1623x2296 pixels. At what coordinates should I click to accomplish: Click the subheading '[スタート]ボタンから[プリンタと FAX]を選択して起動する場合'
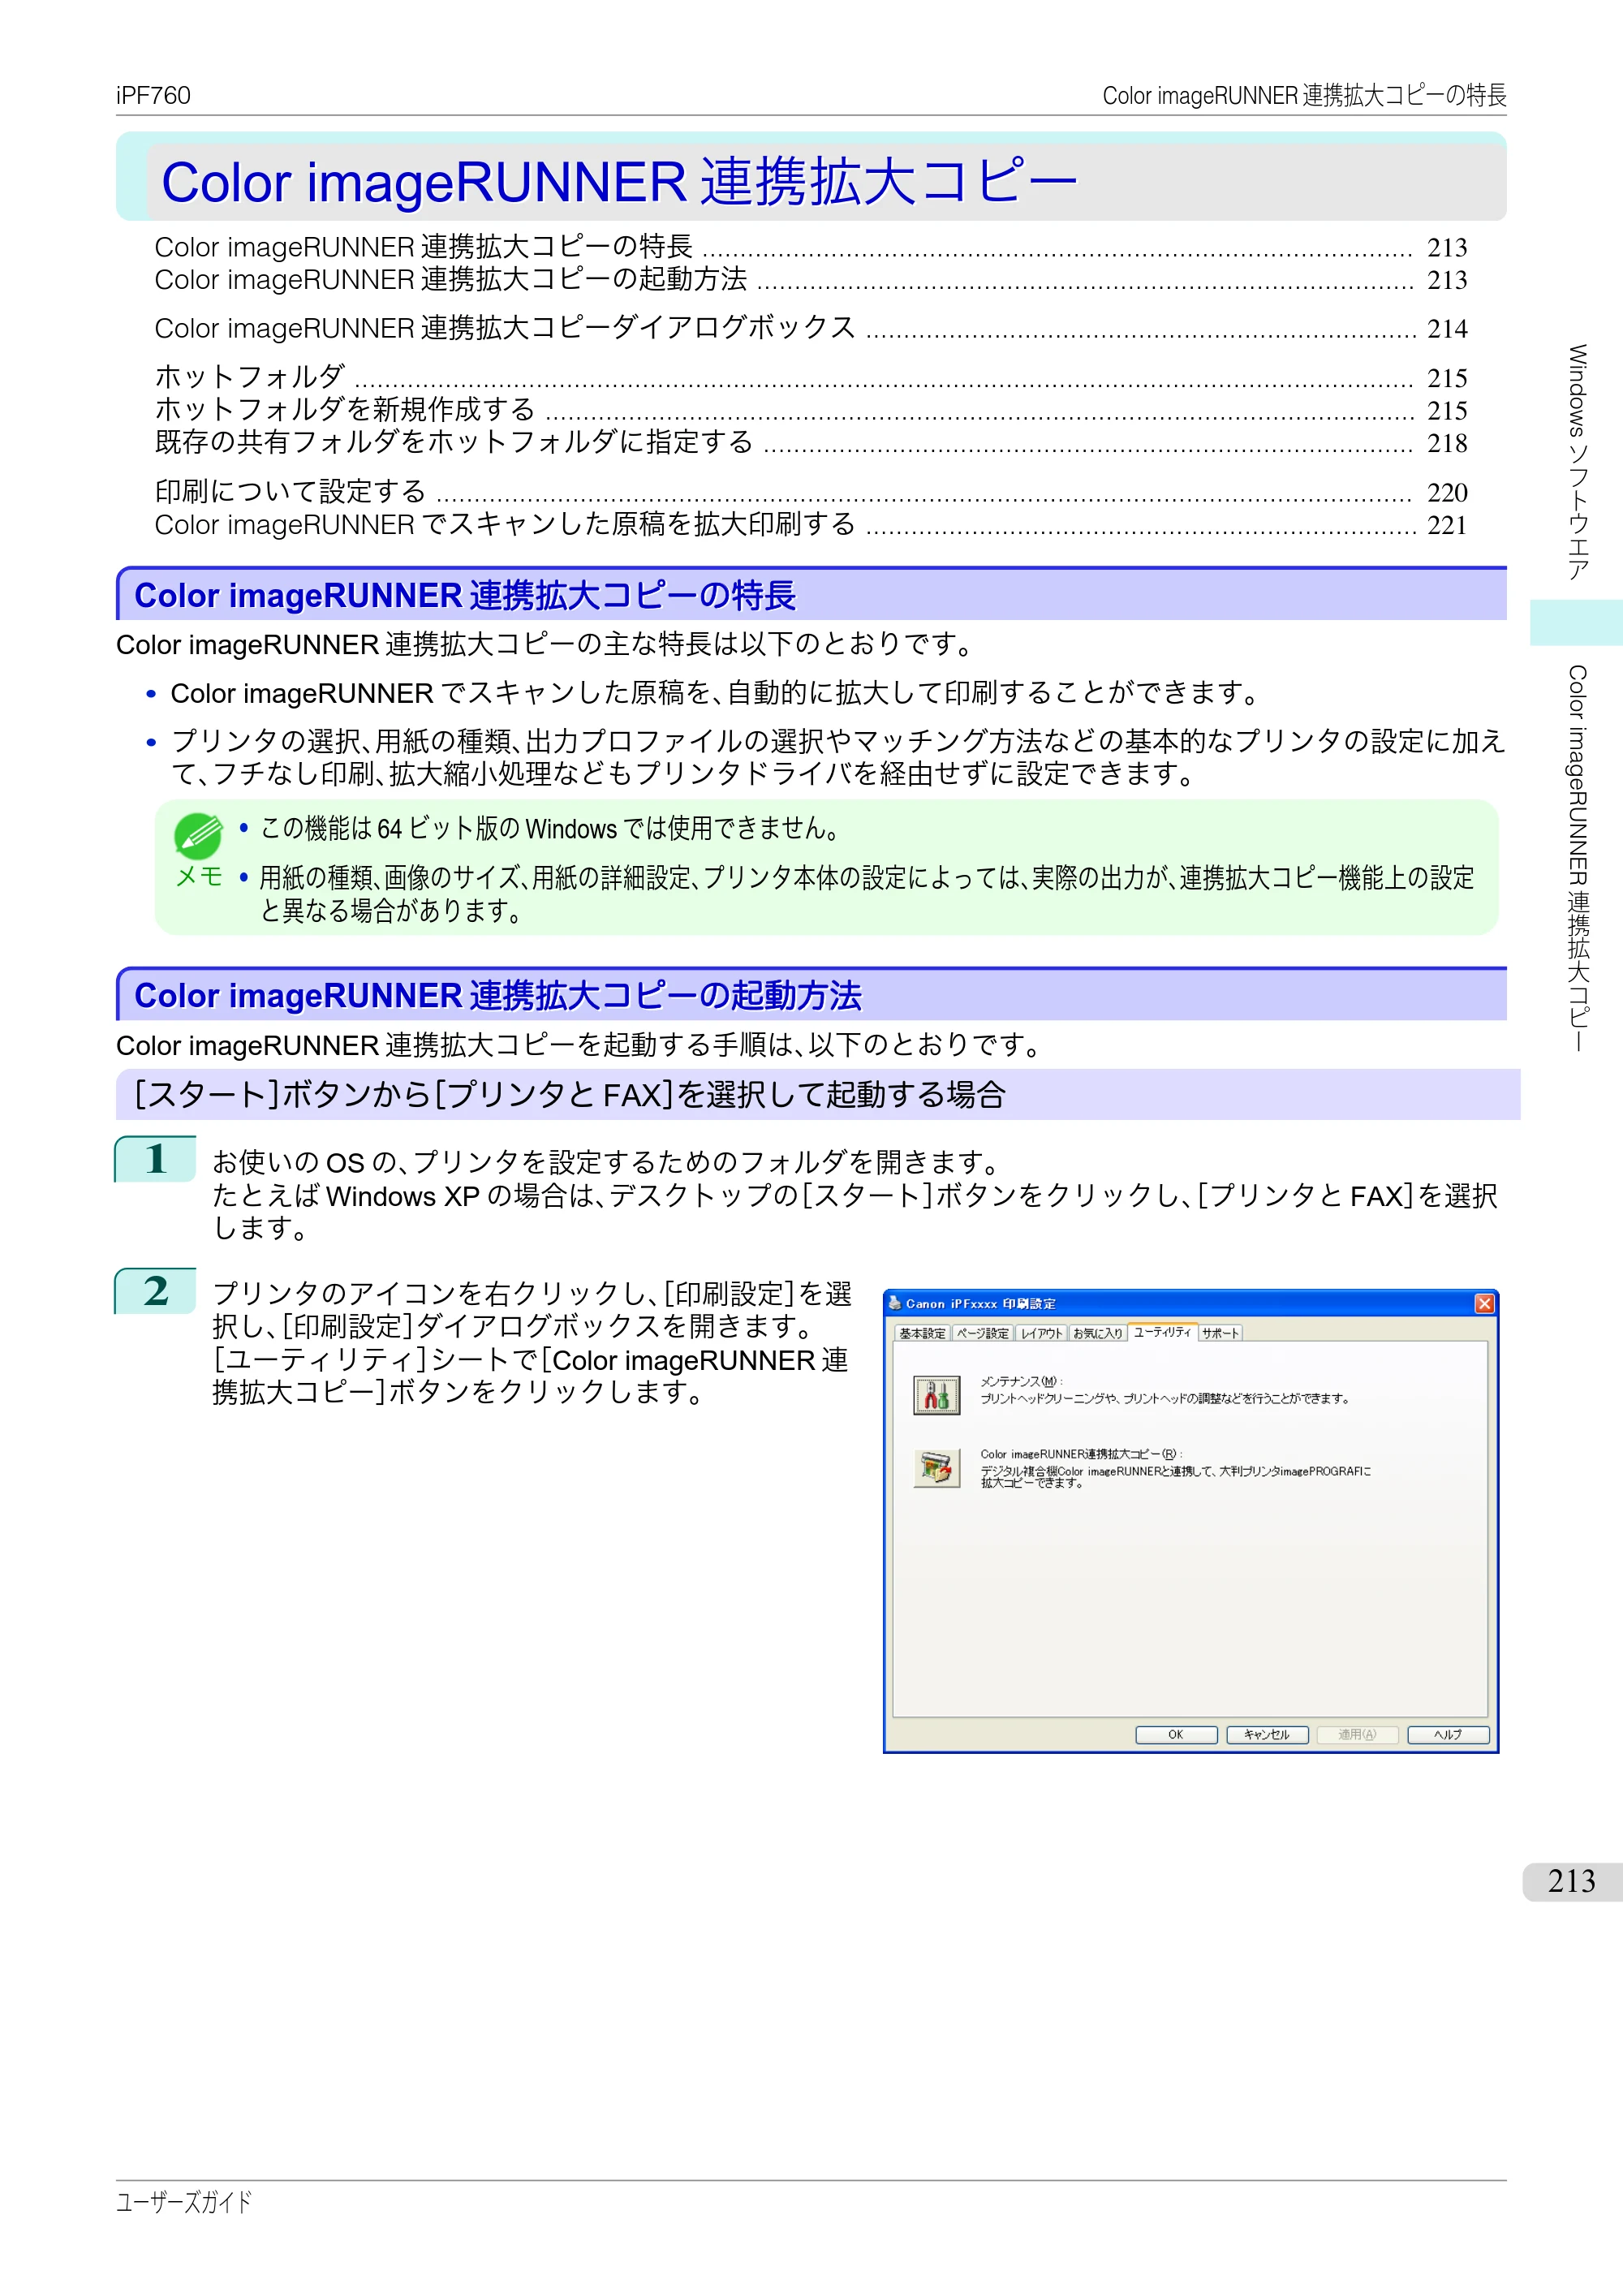[x=570, y=1095]
